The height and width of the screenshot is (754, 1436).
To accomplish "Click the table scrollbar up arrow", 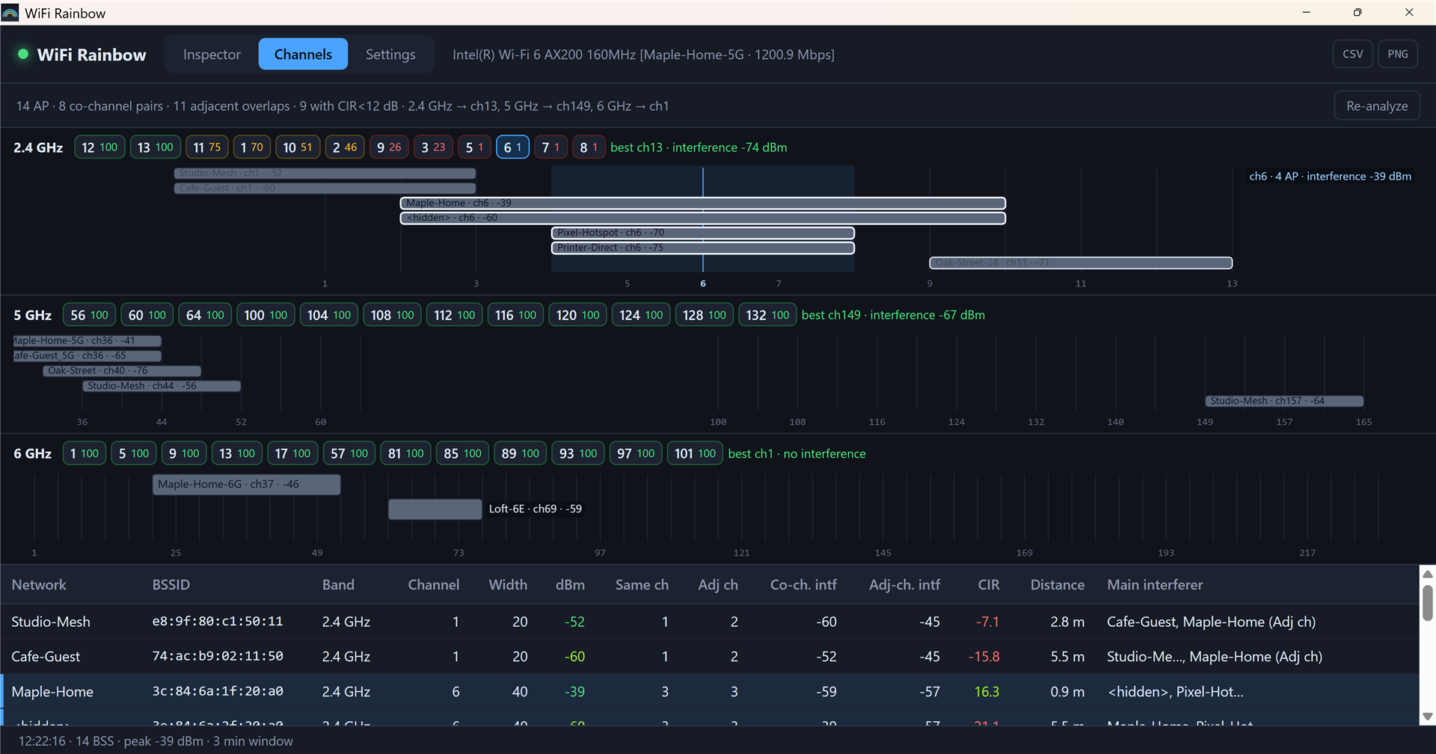I will pos(1428,574).
